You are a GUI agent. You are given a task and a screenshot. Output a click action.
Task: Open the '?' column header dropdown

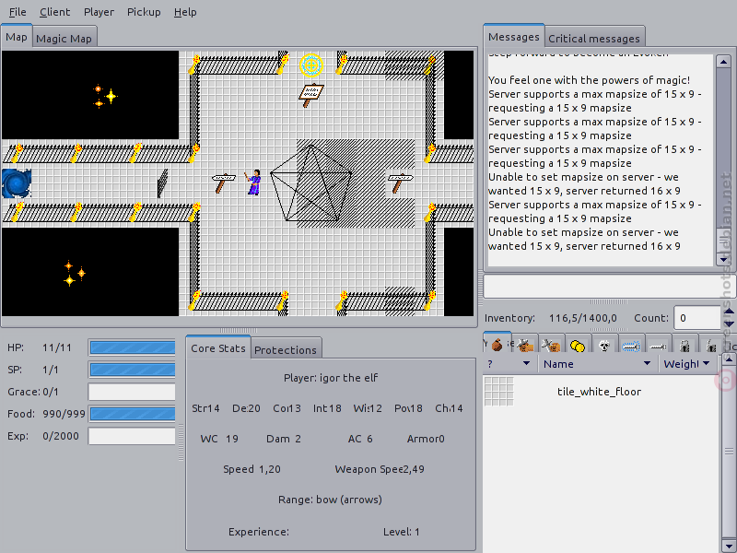(x=509, y=363)
